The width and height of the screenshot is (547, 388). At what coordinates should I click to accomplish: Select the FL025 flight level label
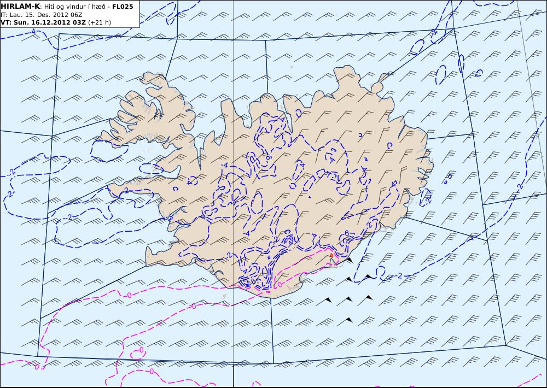point(123,7)
